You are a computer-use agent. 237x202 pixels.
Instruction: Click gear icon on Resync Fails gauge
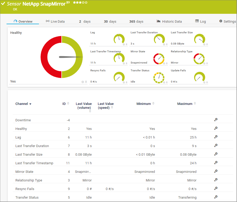pos(124,83)
